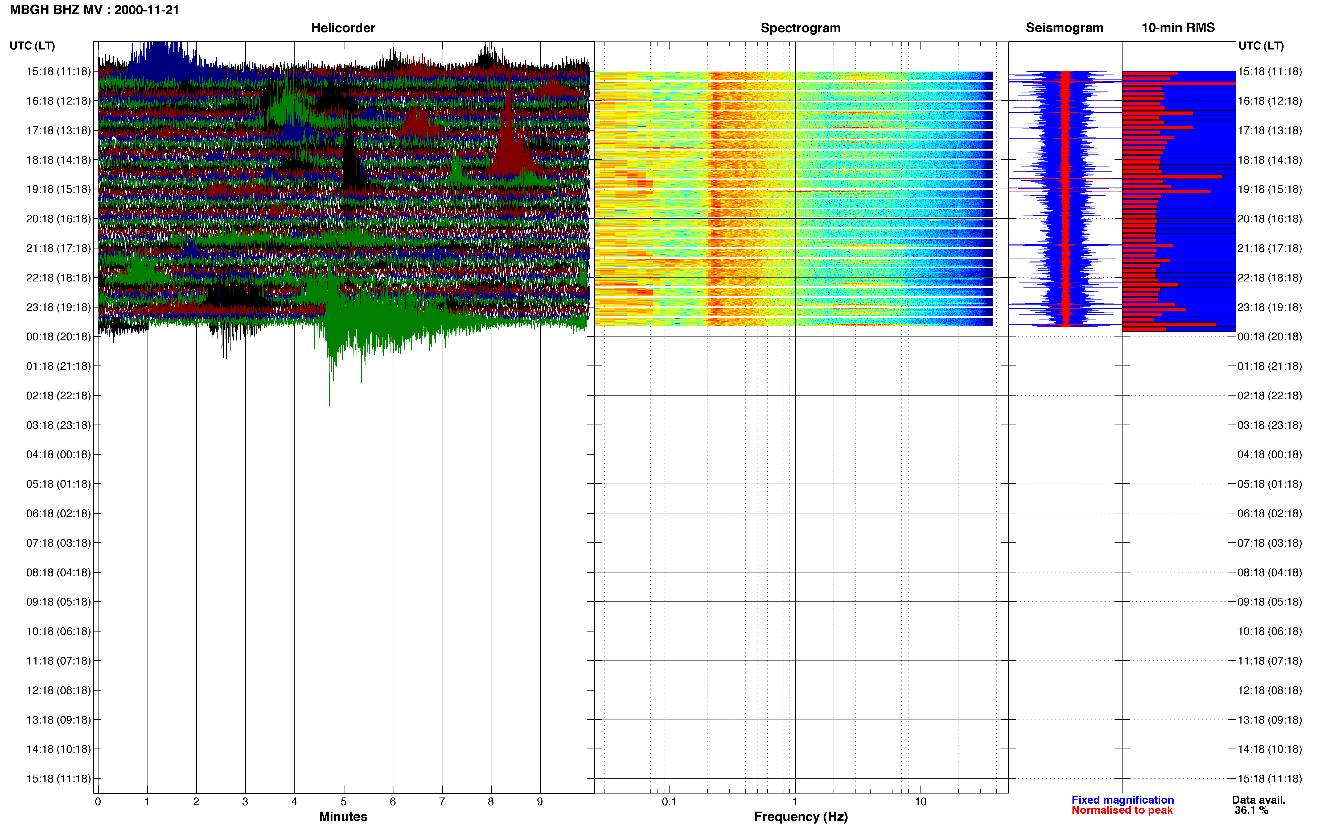Click the left '10:18 (06:18)' time label
Screen dimensions: 1336x835
pyautogui.click(x=59, y=631)
